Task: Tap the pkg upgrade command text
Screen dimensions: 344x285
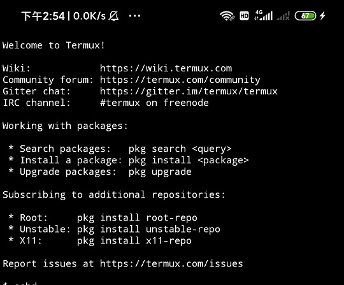Action: pyautogui.click(x=160, y=172)
